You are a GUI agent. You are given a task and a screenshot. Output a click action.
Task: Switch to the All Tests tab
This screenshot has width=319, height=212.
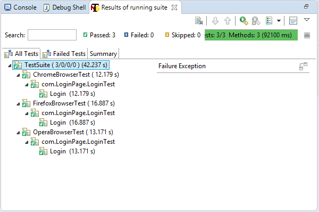tap(21, 54)
